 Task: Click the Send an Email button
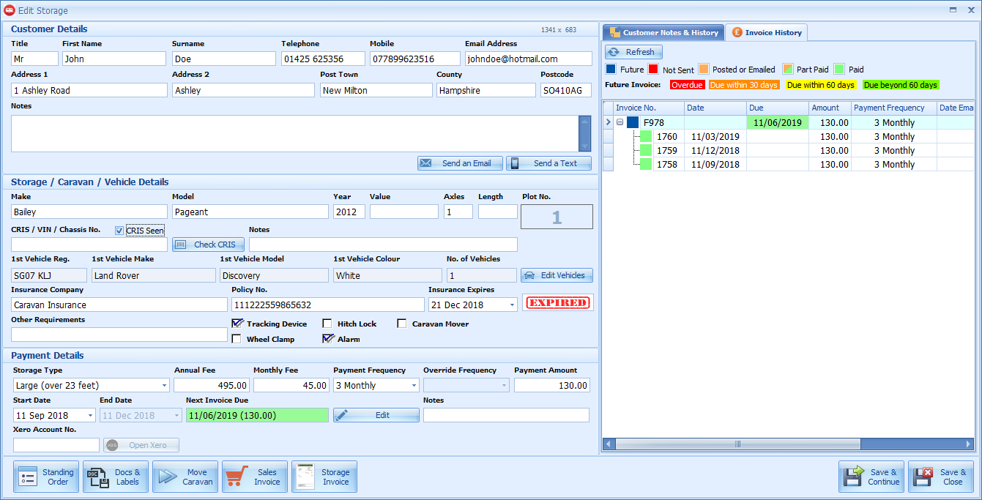[x=460, y=163]
